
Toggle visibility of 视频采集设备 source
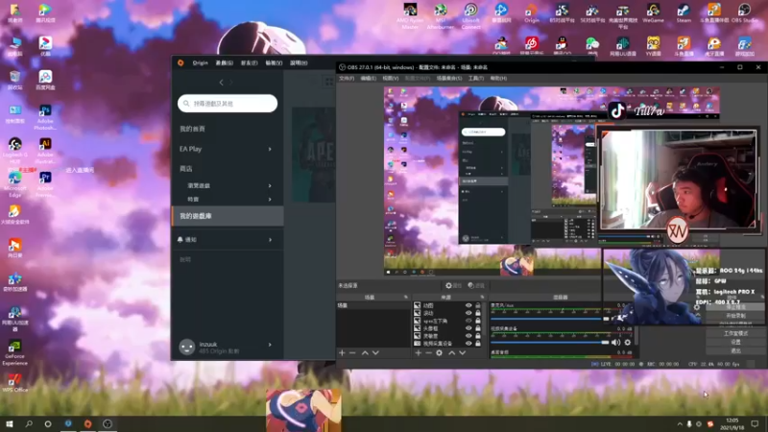pos(468,344)
